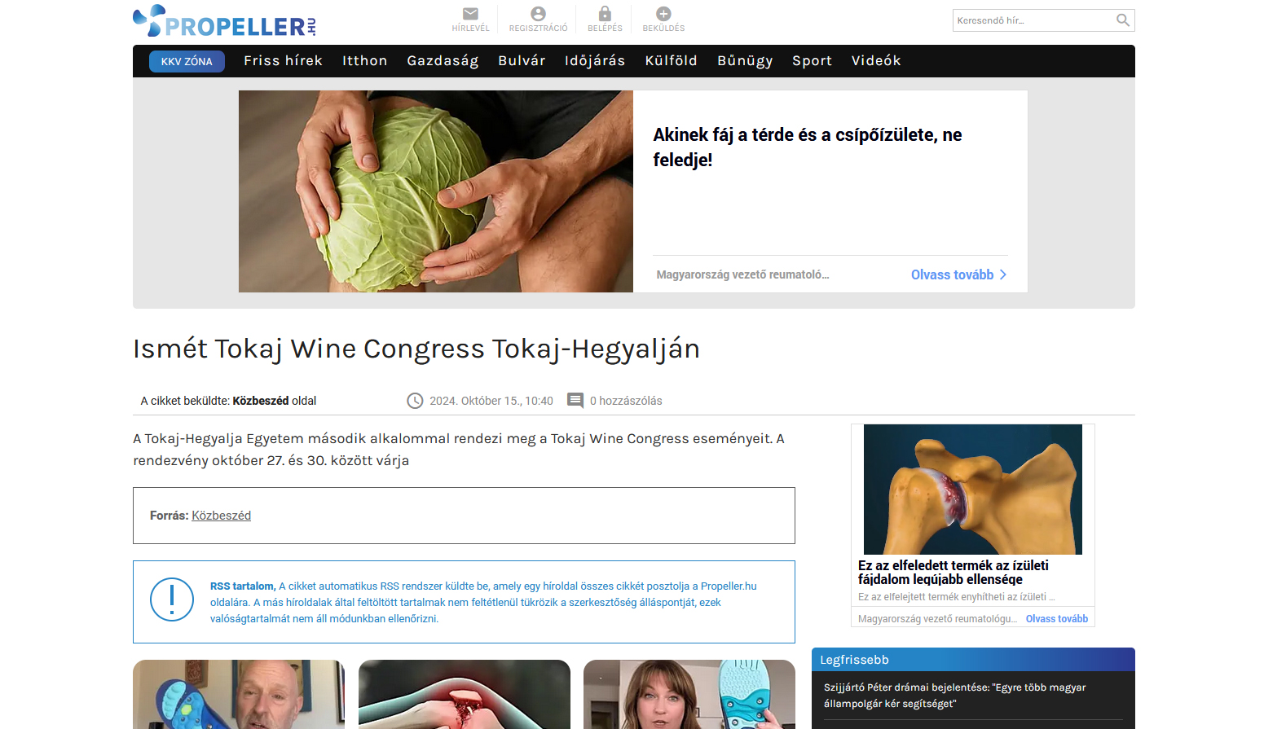The image size is (1264, 729).
Task: Click the Propeller.hu logo
Action: tap(224, 21)
